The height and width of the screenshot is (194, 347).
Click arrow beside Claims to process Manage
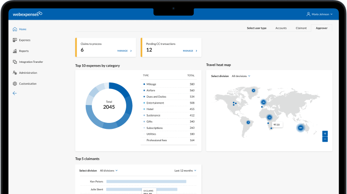pos(131,51)
